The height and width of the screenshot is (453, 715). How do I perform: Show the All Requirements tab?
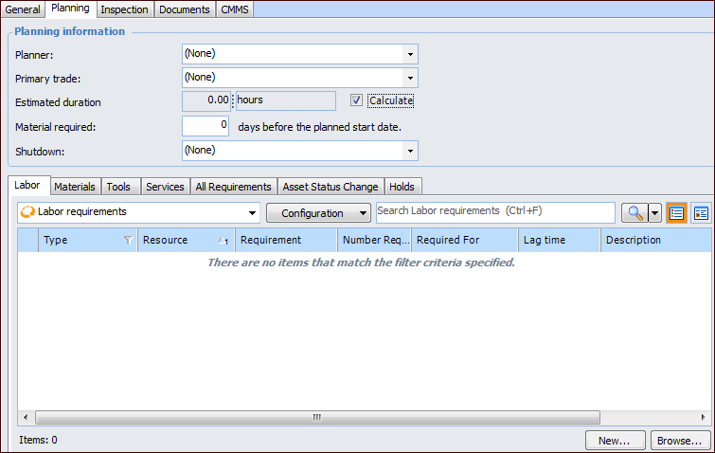[x=234, y=187]
